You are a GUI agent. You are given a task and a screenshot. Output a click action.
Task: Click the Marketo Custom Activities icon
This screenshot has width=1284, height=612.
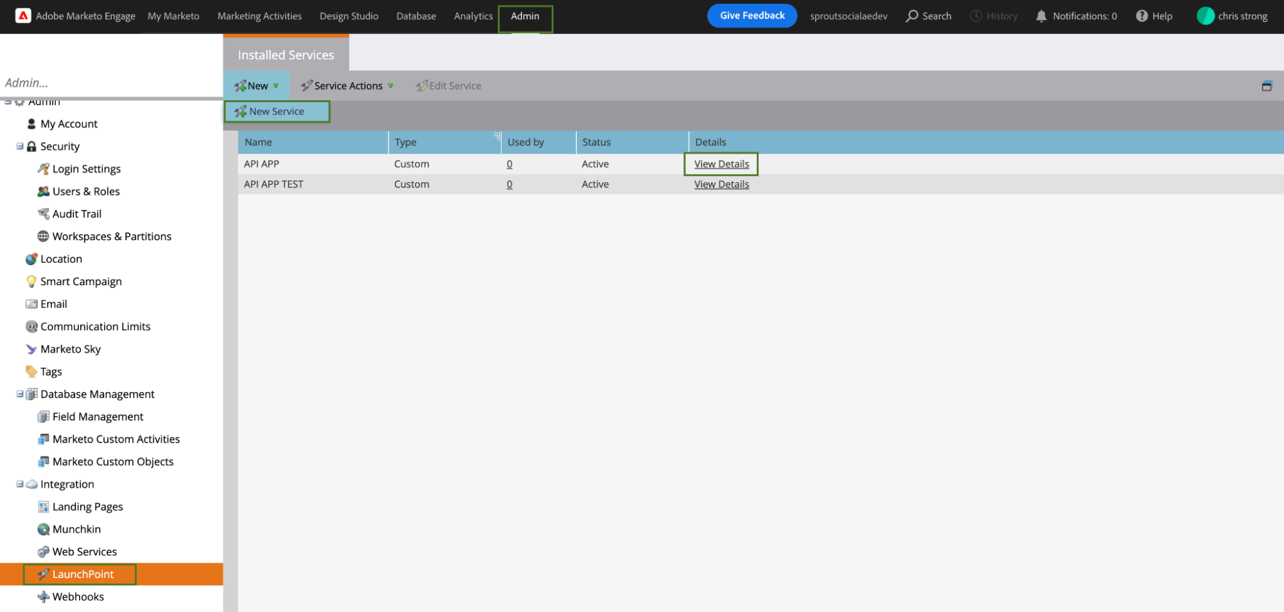tap(43, 439)
